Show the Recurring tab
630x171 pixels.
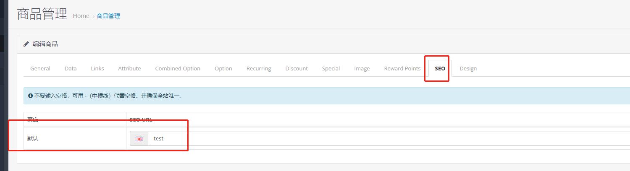click(259, 68)
